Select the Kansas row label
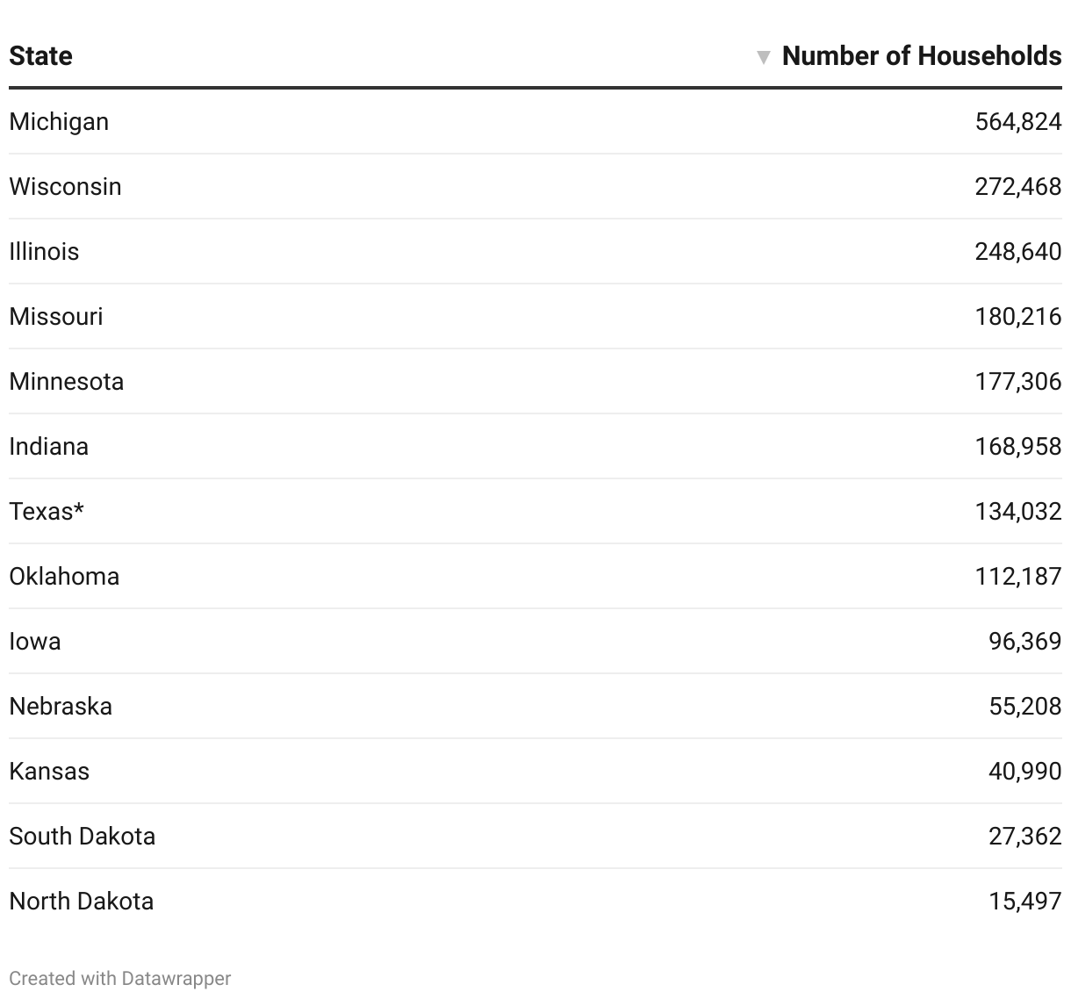Viewport: 1071px width, 999px height. coord(49,771)
